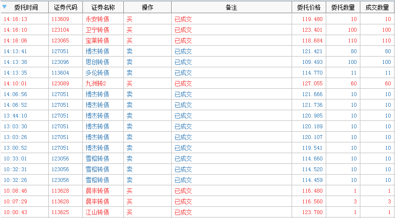Screen dimensions: 395x218
Task: Select price 119.480
Action: coord(313,19)
